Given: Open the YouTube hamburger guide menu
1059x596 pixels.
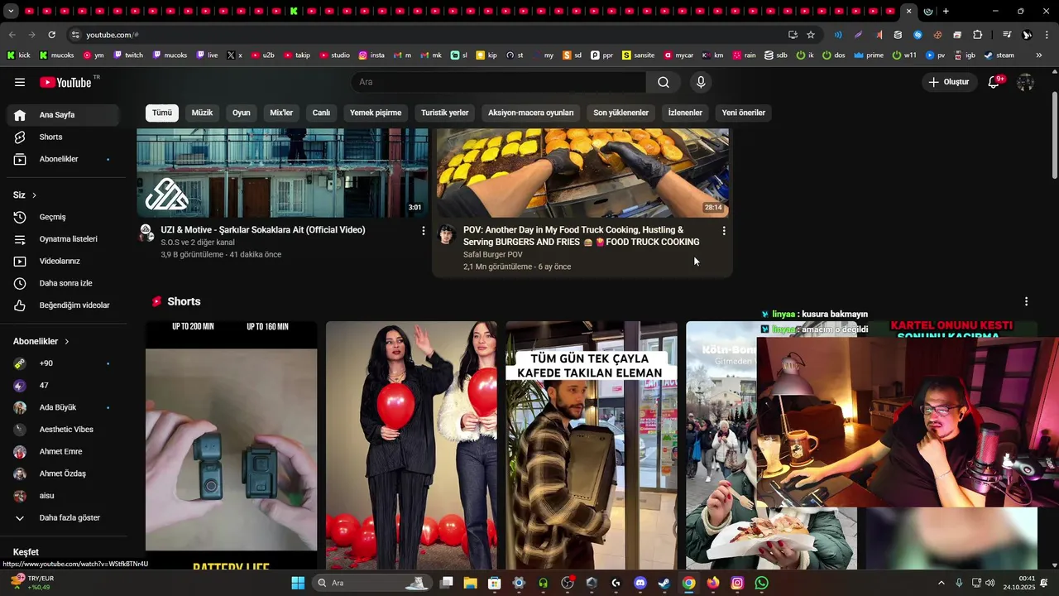Looking at the screenshot, I should point(20,82).
